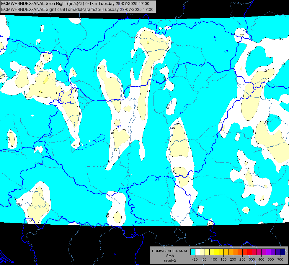
Task: Click the '150' legend value label
Action: [x=223, y=259]
